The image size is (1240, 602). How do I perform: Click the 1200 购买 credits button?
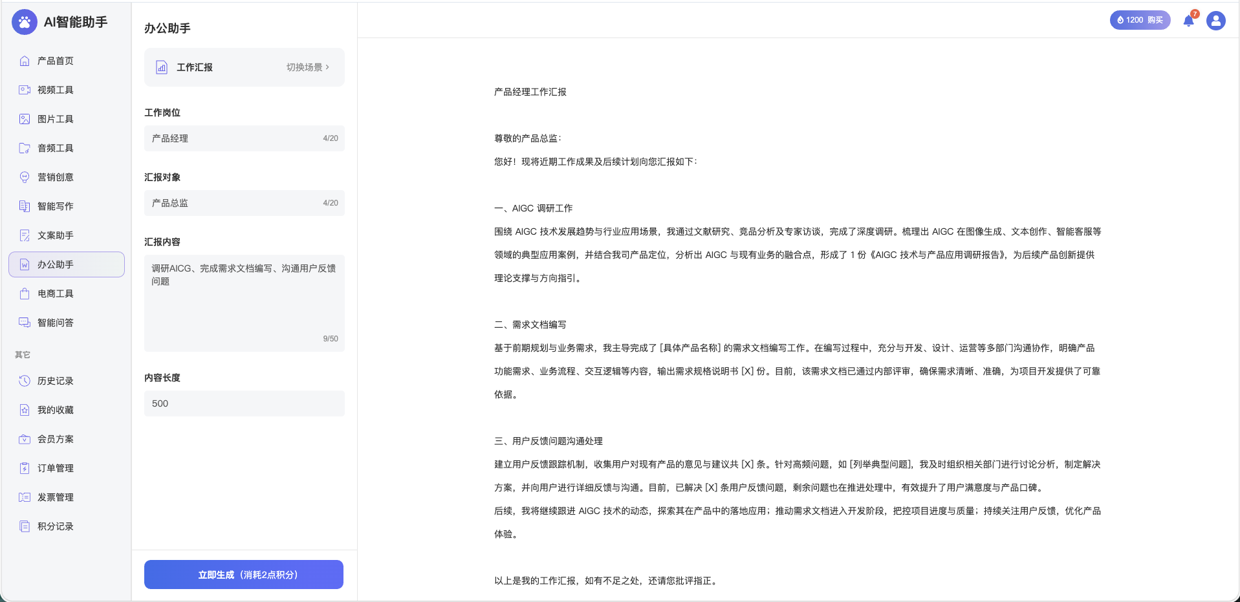coord(1140,20)
